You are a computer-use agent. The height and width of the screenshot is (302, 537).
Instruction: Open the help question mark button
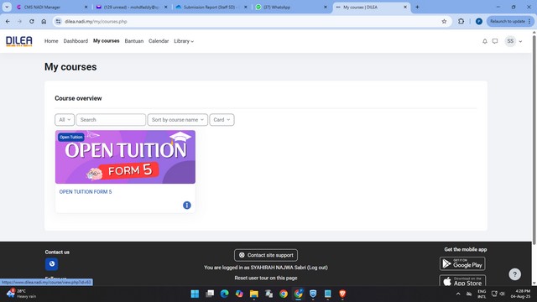[x=514, y=274]
